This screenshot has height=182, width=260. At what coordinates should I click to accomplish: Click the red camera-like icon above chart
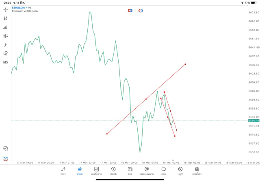click(130, 11)
